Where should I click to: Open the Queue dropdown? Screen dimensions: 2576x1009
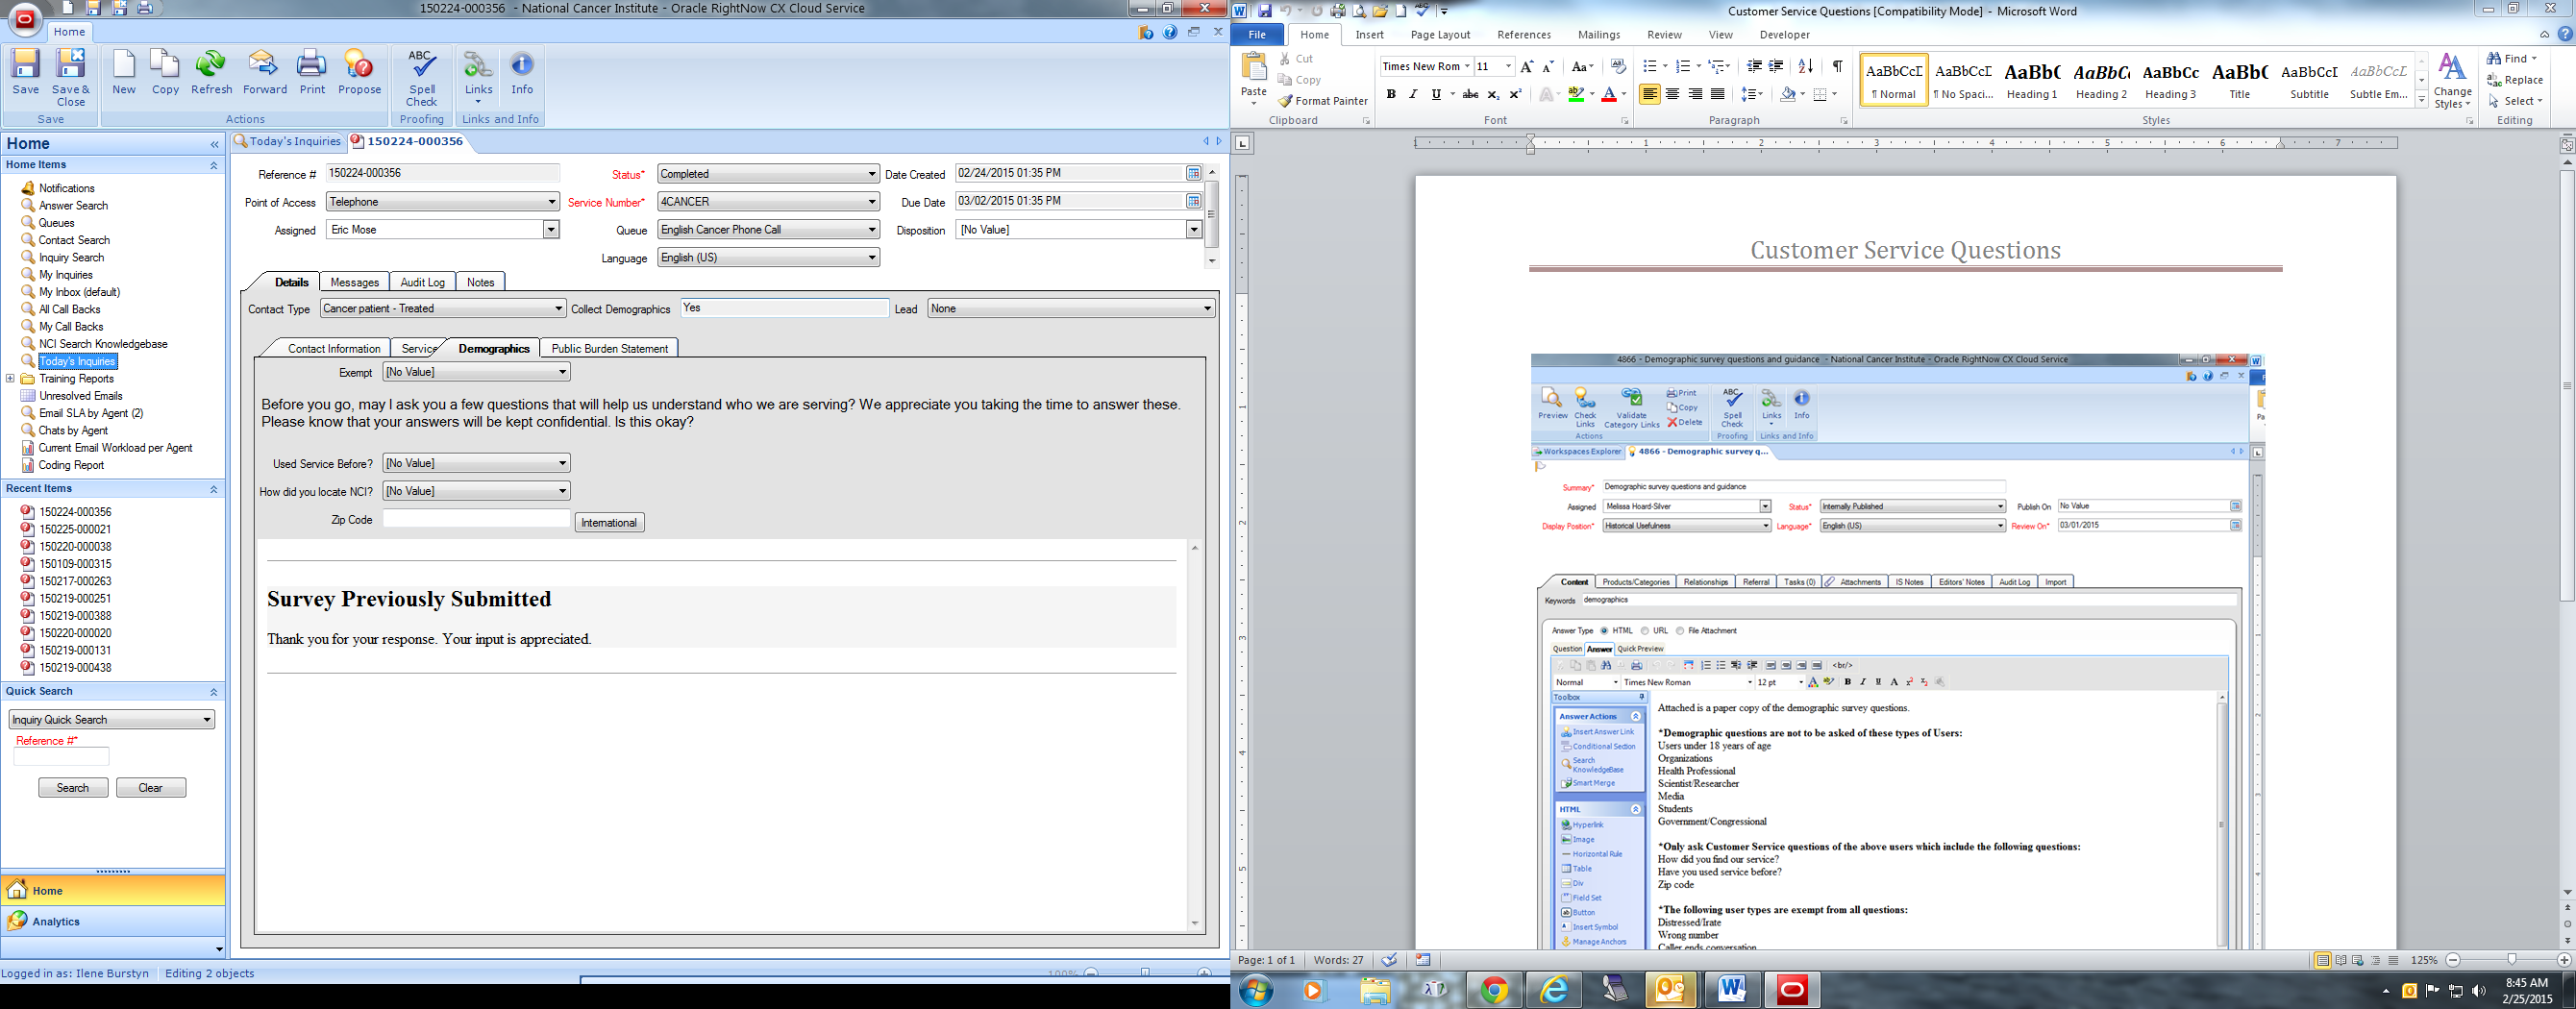[x=768, y=230]
